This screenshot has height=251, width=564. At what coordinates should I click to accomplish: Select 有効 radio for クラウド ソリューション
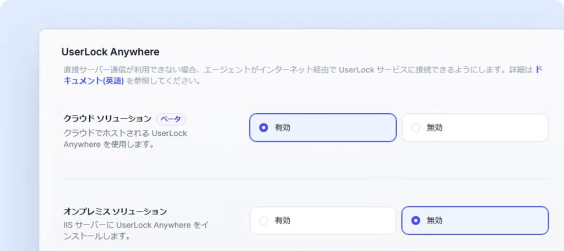[323, 128]
